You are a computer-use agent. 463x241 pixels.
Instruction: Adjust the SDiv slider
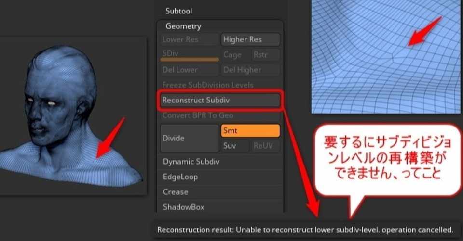[x=190, y=55]
